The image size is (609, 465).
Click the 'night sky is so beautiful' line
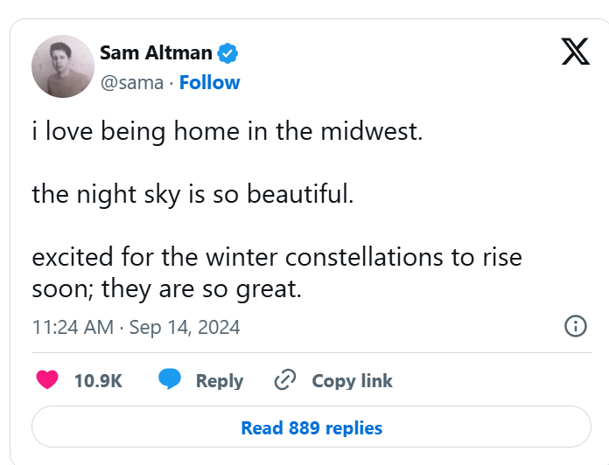click(192, 193)
